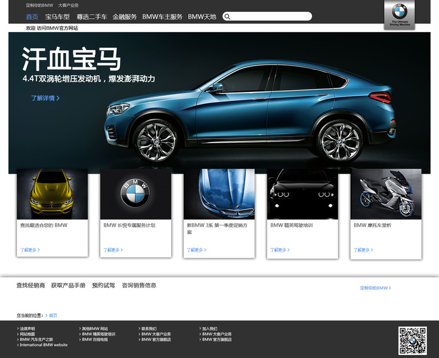Click 定制你的BMW link above the footer

coord(375,288)
